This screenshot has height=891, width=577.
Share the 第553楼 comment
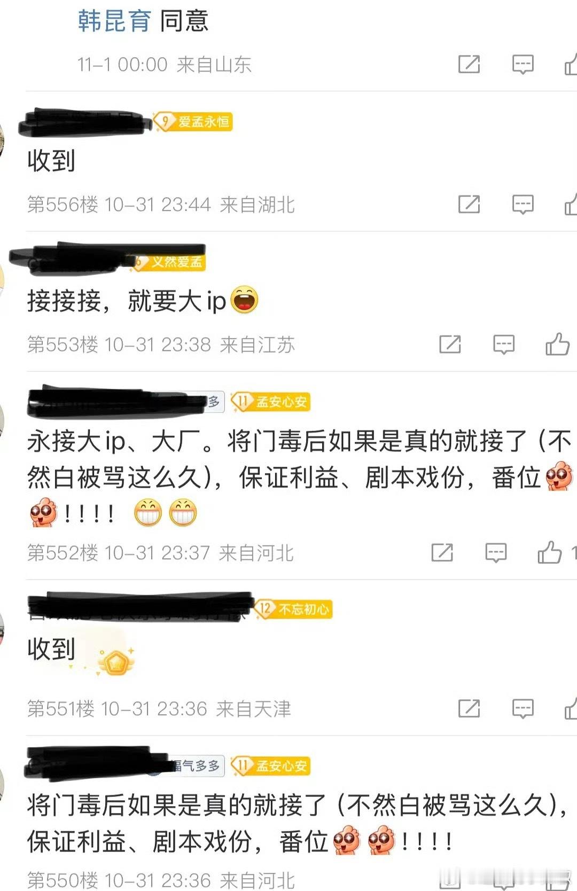450,345
